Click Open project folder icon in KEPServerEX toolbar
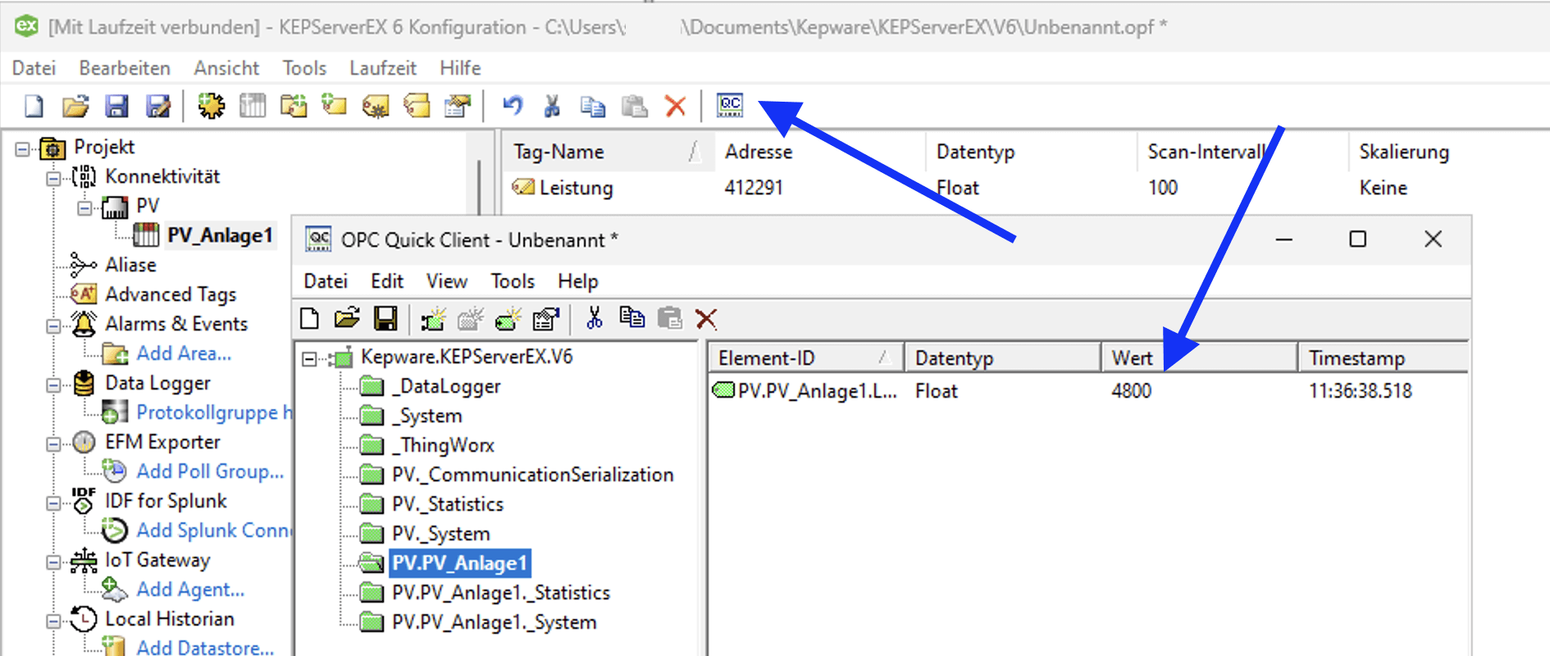This screenshot has width=1550, height=656. pyautogui.click(x=75, y=106)
